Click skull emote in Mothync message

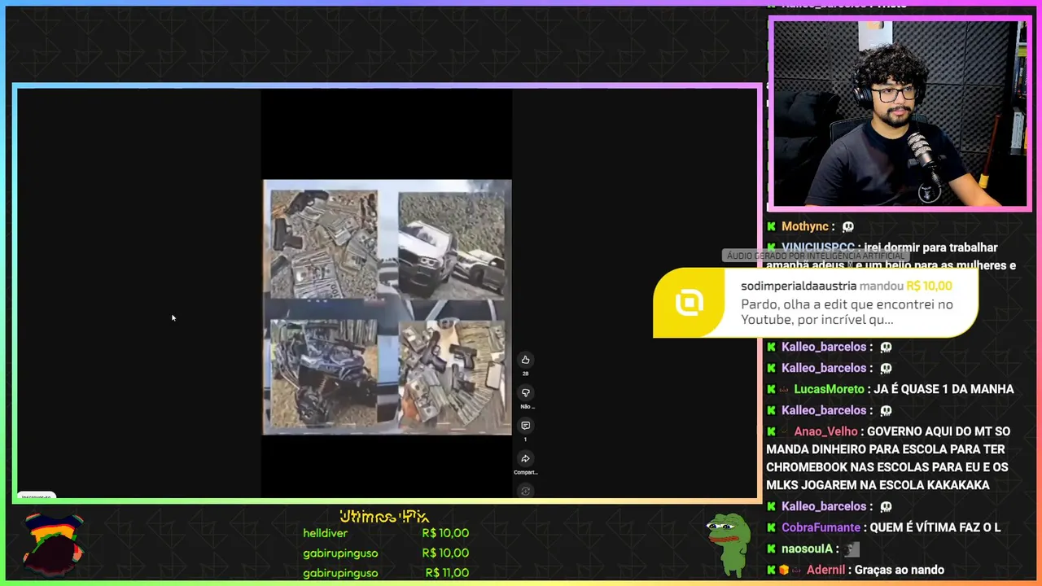(848, 226)
